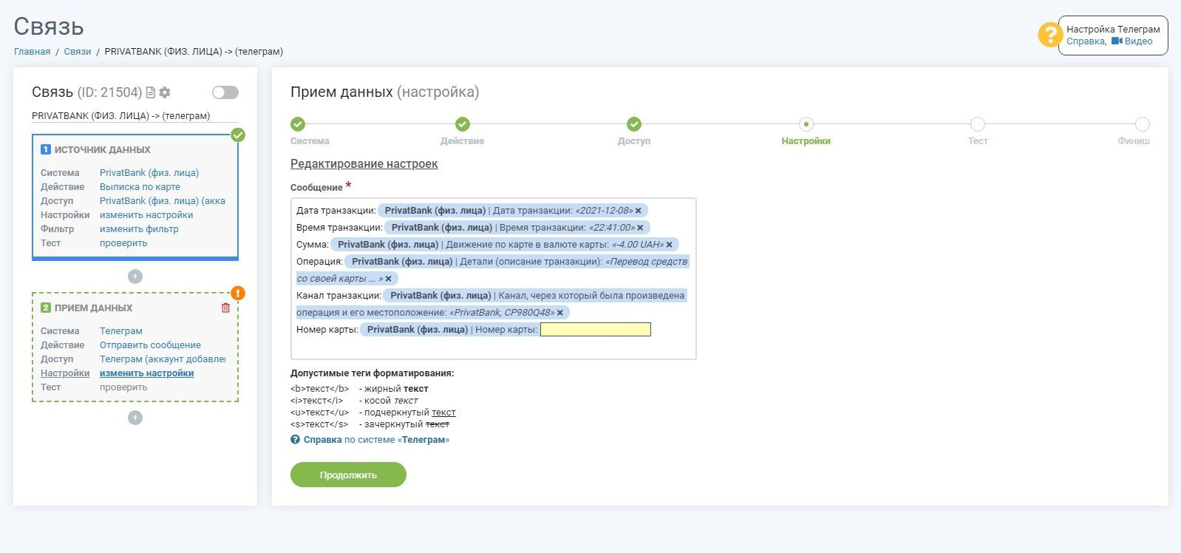This screenshot has height=553, width=1181.
Task: Click the yellow Номер карты value field
Action: click(596, 330)
